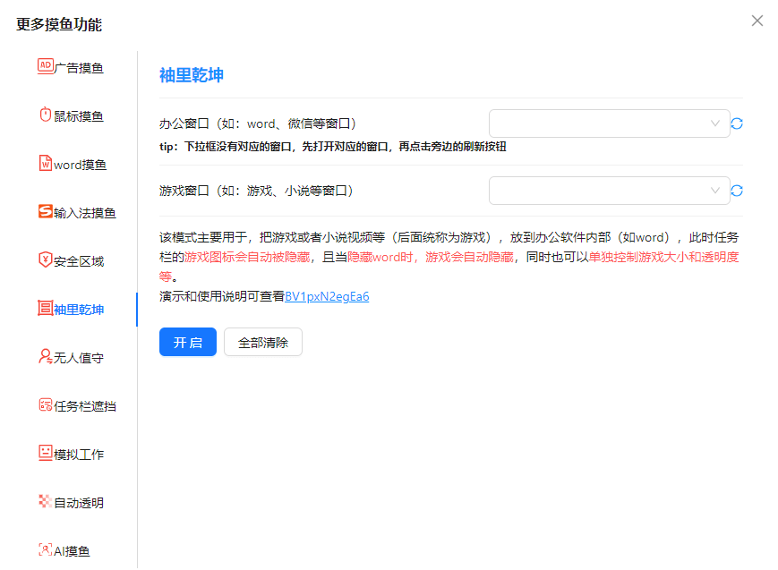Close the 更多摸鱼功能 dialog
This screenshot has height=570, width=778.
pos(757,21)
